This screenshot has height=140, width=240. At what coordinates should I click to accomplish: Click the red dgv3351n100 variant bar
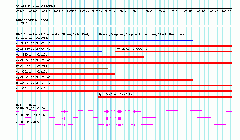pos(66,74)
